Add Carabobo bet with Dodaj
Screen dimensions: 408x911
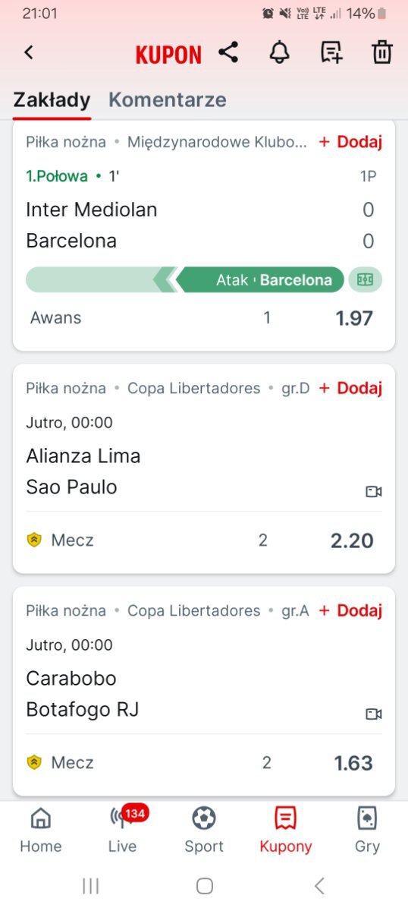(350, 610)
